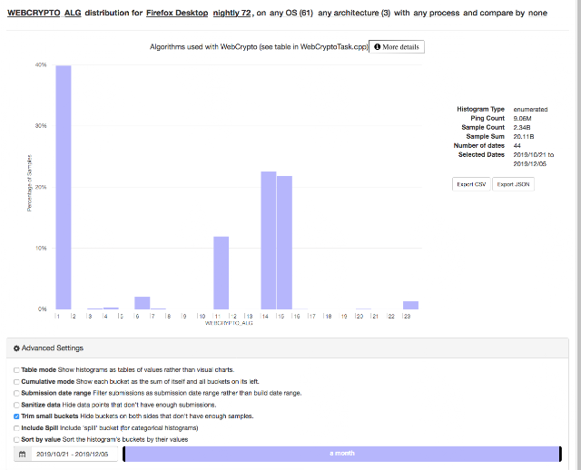Click the tallest histogram bar at bucket 1

(64, 188)
